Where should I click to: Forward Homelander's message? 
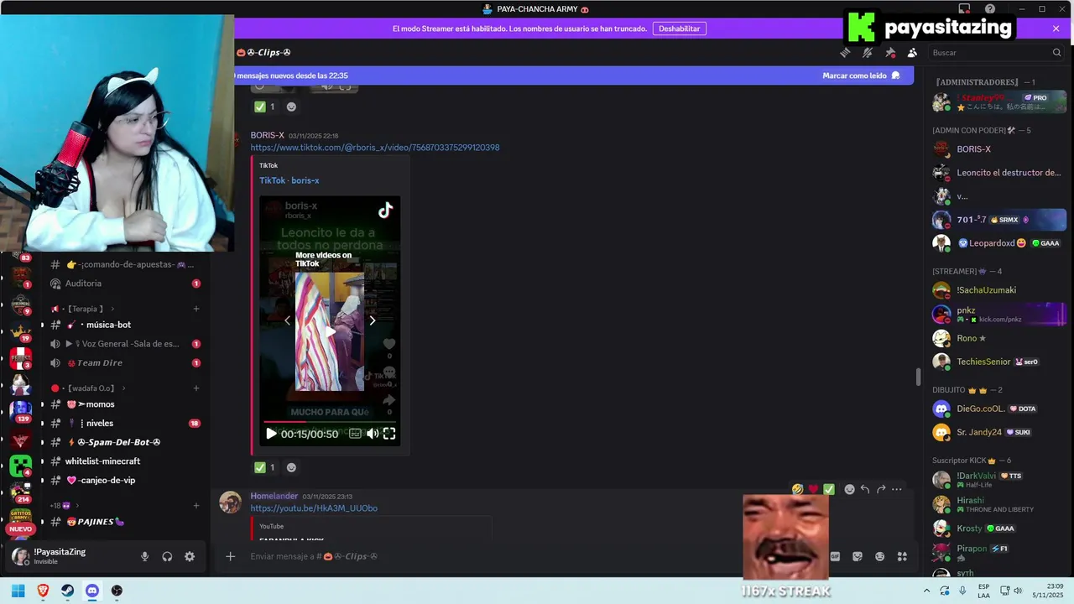(881, 489)
